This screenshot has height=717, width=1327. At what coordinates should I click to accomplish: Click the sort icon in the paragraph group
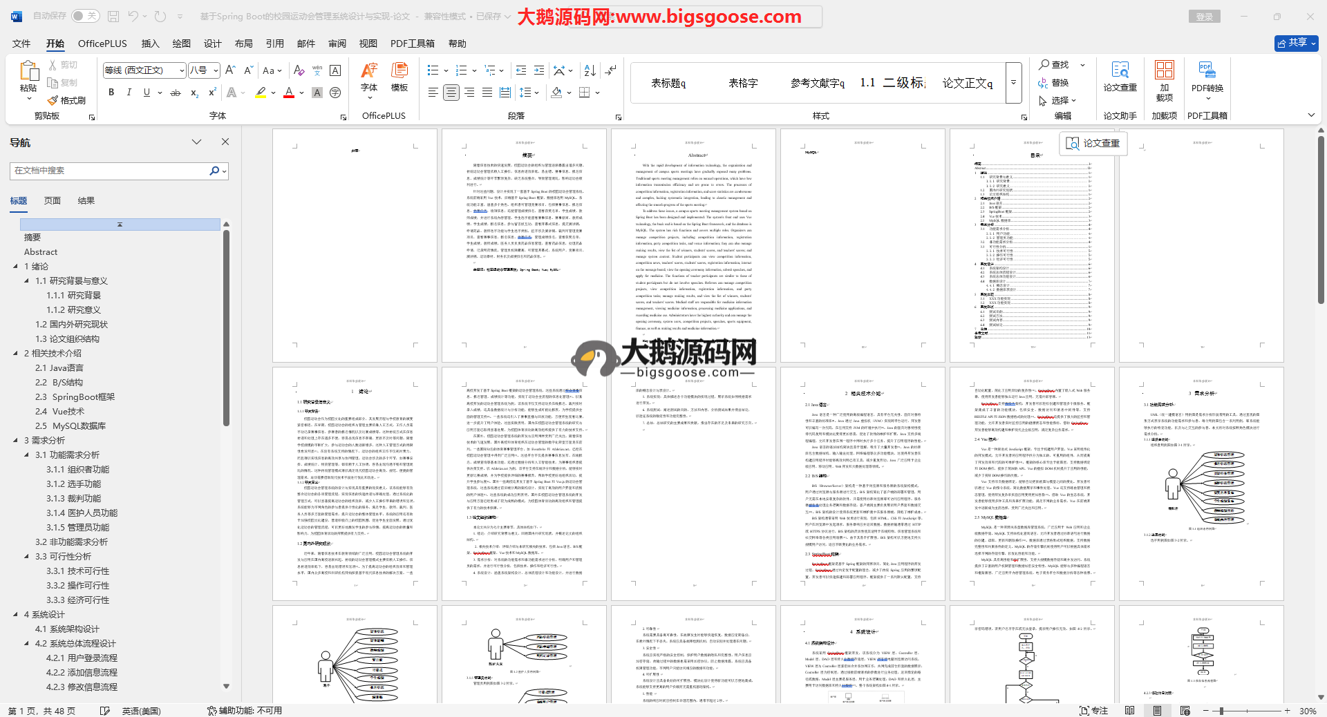590,70
